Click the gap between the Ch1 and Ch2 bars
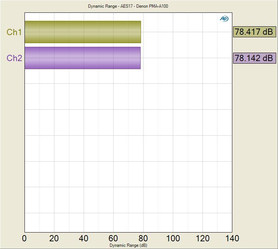This screenshot has height=249, width=278. pos(83,45)
